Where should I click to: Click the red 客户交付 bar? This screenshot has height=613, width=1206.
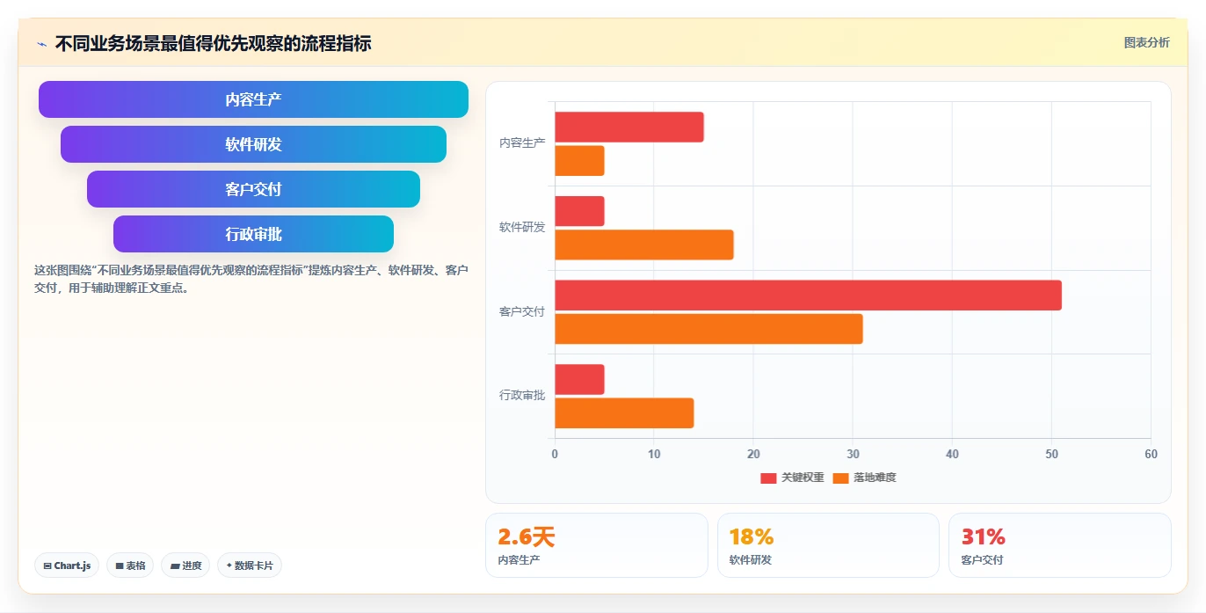[x=808, y=296]
